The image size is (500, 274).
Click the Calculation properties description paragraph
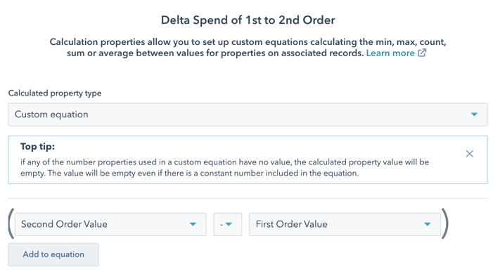click(x=248, y=48)
